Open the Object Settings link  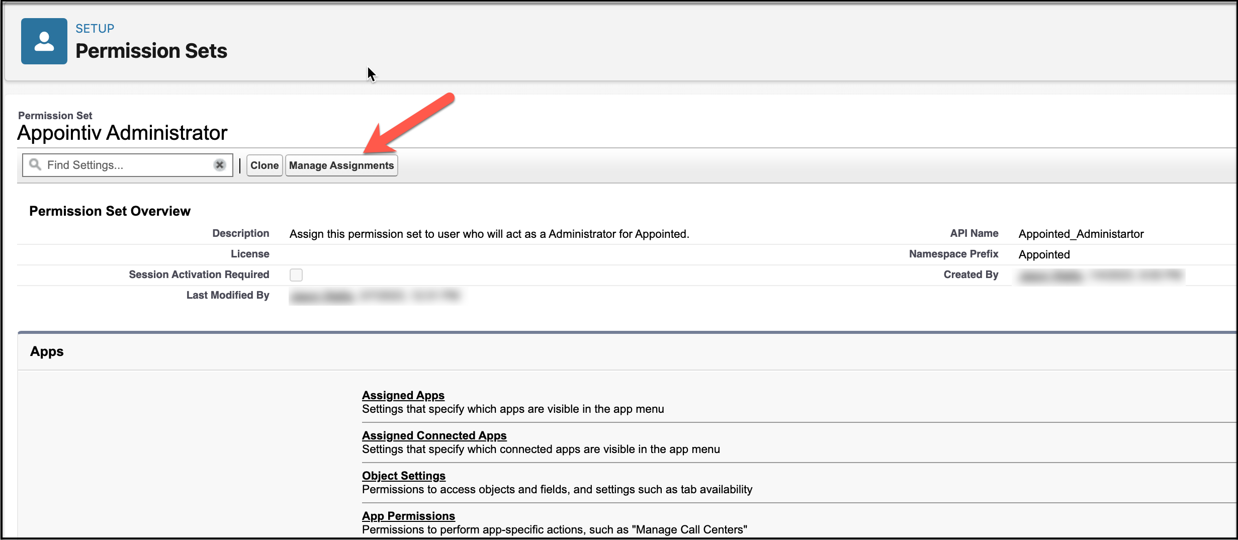coord(404,476)
